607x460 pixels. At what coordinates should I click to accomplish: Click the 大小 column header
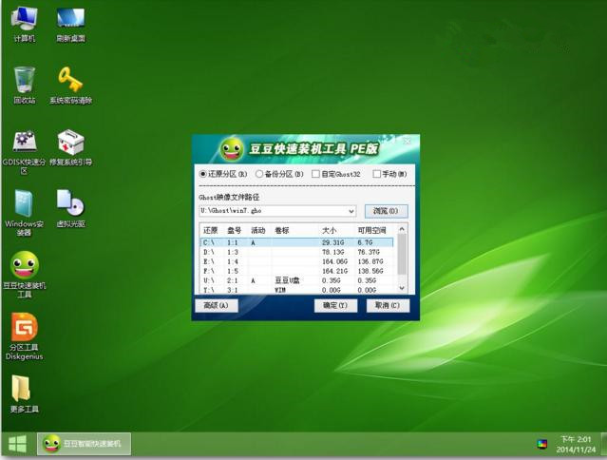pyautogui.click(x=336, y=230)
